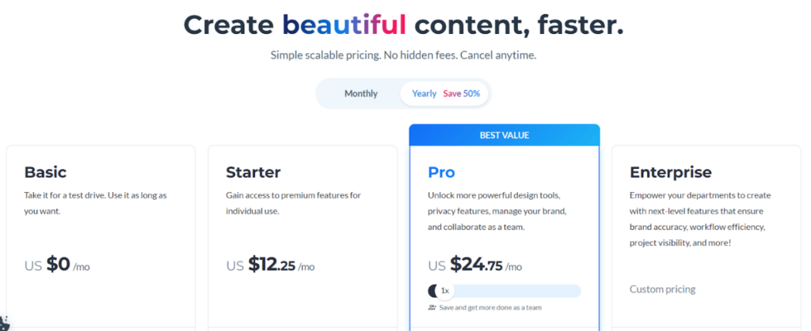
Task: Click the "Simple scalable pricing" subtitle text
Action: click(x=404, y=55)
